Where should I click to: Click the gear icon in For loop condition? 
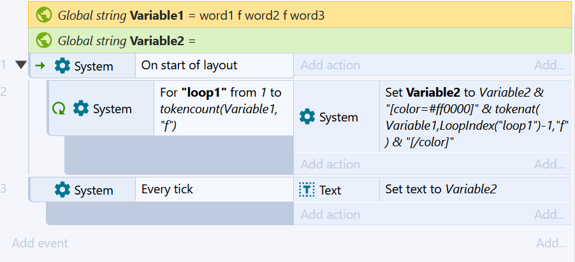pyautogui.click(x=81, y=109)
